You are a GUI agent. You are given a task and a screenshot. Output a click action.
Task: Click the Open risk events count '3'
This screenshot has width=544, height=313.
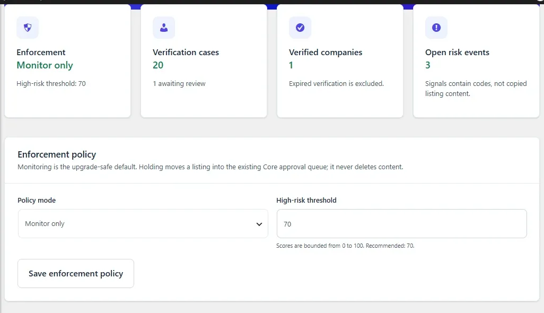click(x=428, y=65)
